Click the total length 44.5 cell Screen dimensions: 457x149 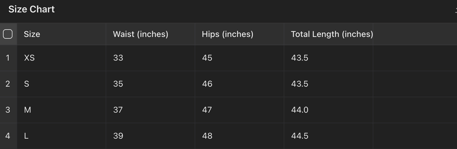coord(300,136)
